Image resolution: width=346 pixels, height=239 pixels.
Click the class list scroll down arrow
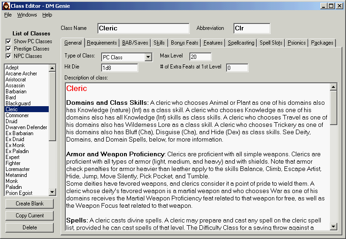[52, 192]
